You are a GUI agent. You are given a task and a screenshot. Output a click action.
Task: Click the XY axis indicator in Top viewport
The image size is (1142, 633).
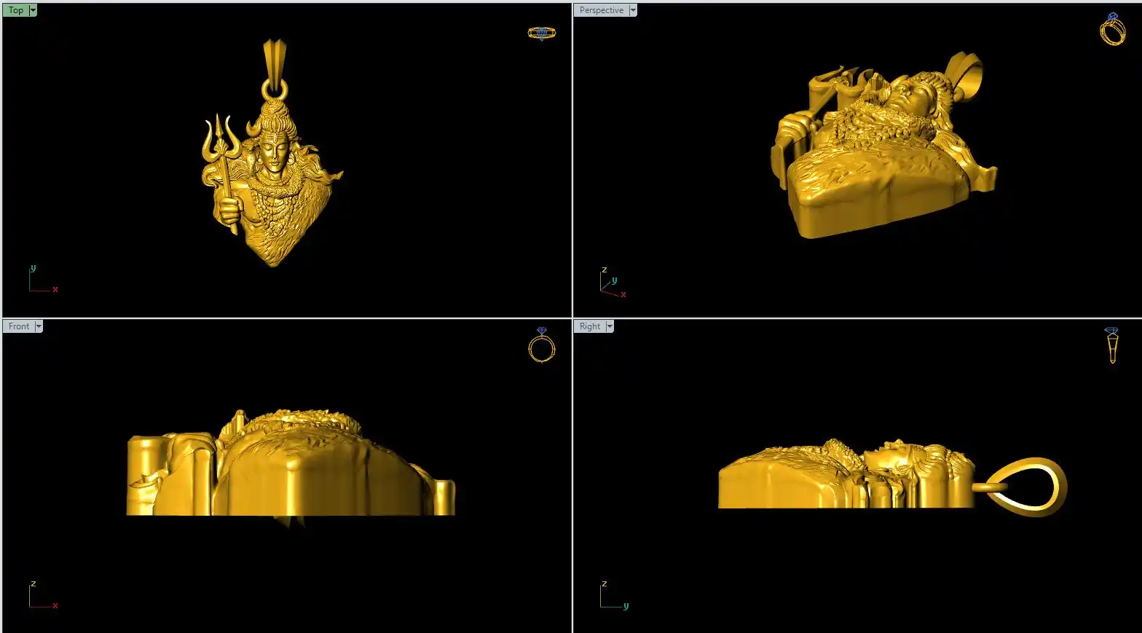pyautogui.click(x=42, y=280)
